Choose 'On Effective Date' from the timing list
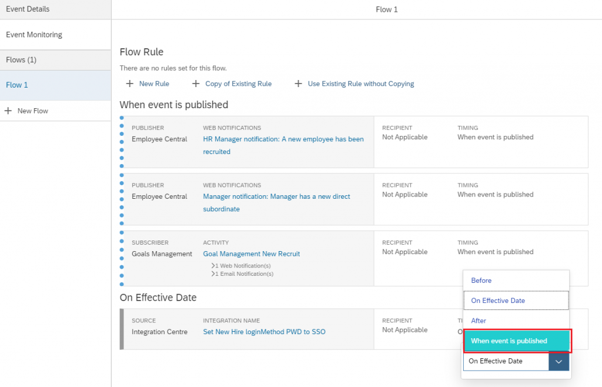This screenshot has width=602, height=387. [516, 301]
